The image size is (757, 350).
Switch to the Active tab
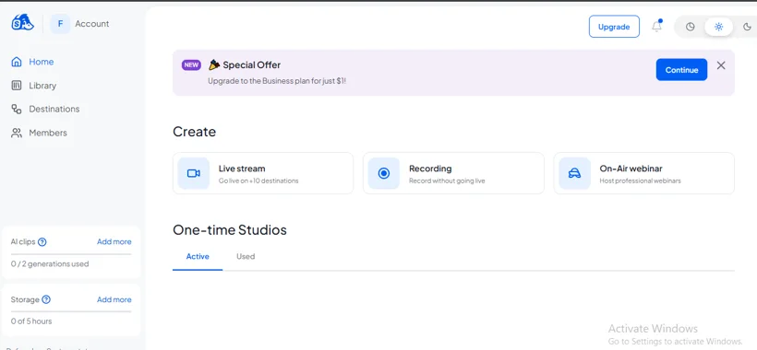[198, 257]
